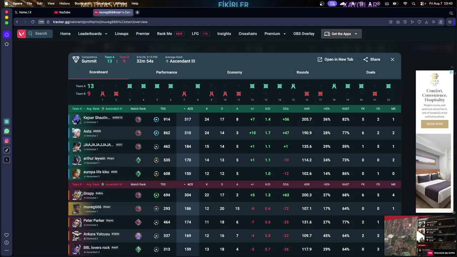Open the History menu in the macOS menu bar

click(65, 3)
